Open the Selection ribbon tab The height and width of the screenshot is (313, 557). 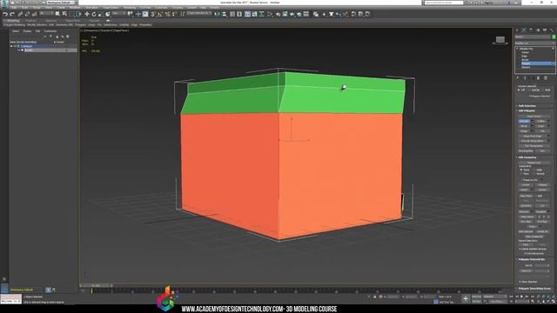click(x=50, y=21)
